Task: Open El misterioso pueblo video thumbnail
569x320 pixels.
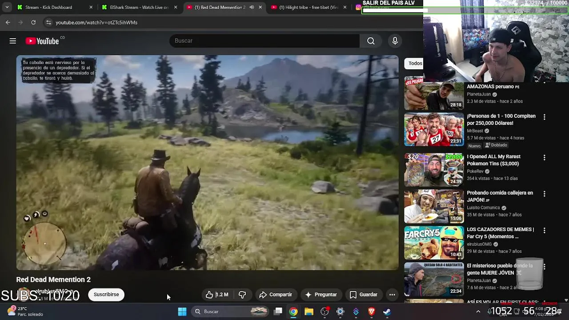Action: coord(434,279)
